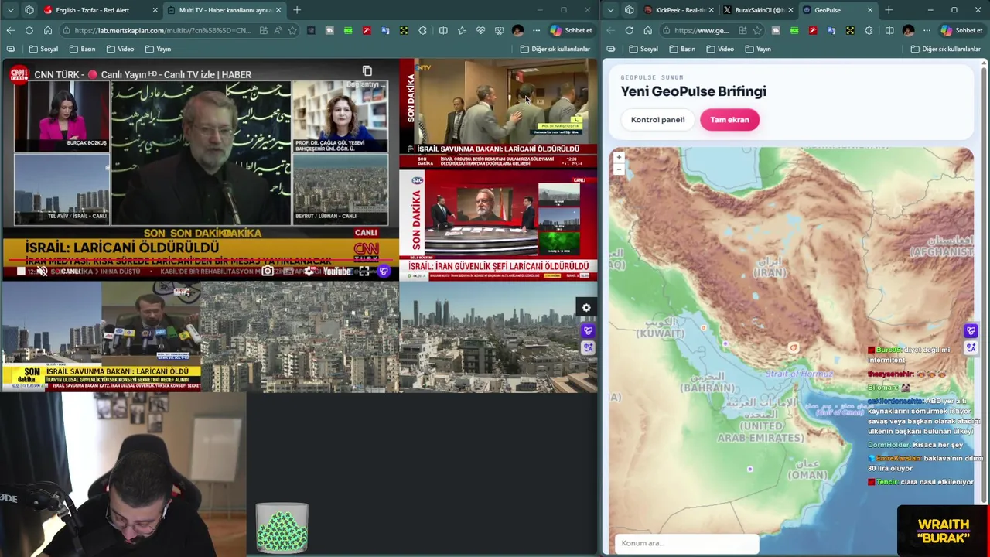Open Extensions puzzle icon in GeoPulse window

869,30
